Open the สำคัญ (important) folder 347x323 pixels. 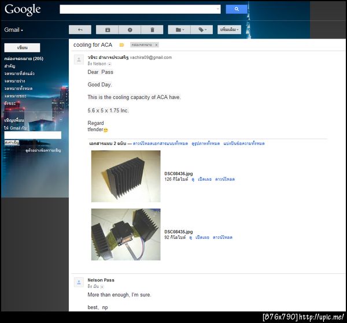pos(9,66)
